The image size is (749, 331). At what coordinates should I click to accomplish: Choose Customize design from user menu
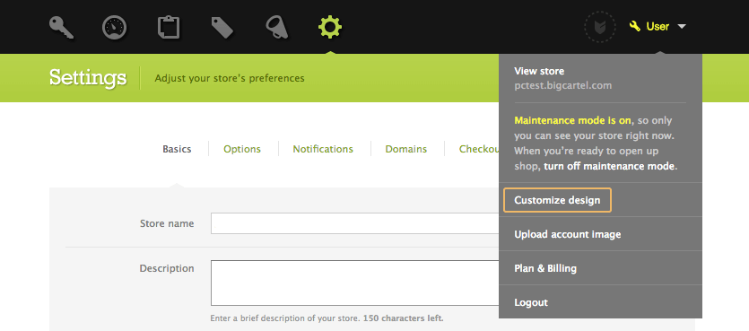coord(557,200)
